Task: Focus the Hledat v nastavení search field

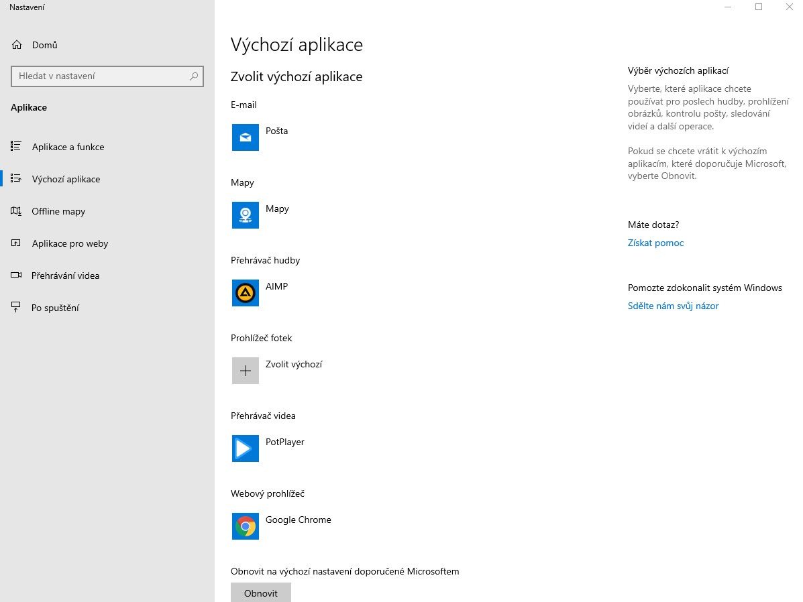Action: pos(101,76)
